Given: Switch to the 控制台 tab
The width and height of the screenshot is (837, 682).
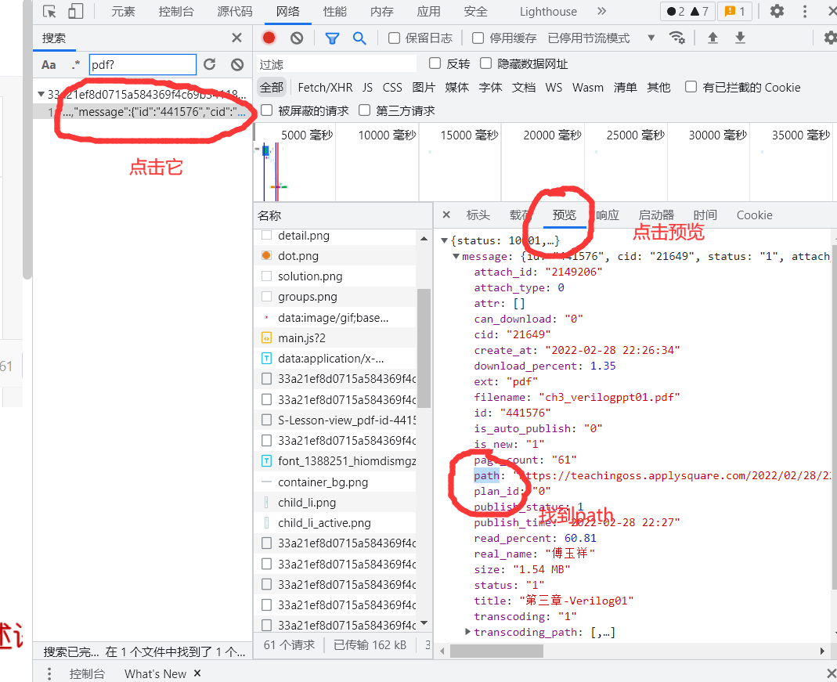Looking at the screenshot, I should [x=175, y=11].
